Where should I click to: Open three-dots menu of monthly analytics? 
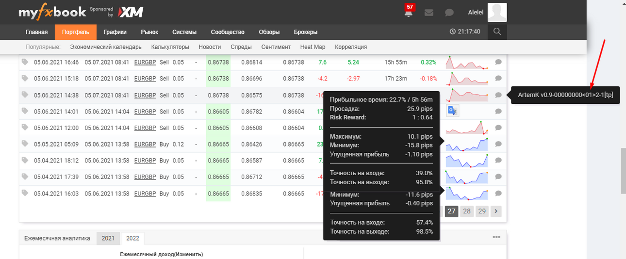(x=496, y=237)
